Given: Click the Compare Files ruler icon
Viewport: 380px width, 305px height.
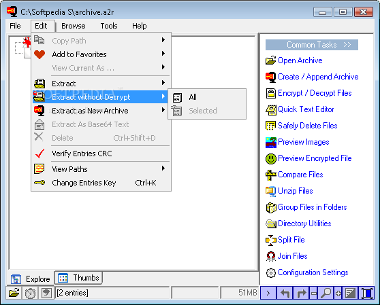Looking at the screenshot, I should tap(271, 175).
